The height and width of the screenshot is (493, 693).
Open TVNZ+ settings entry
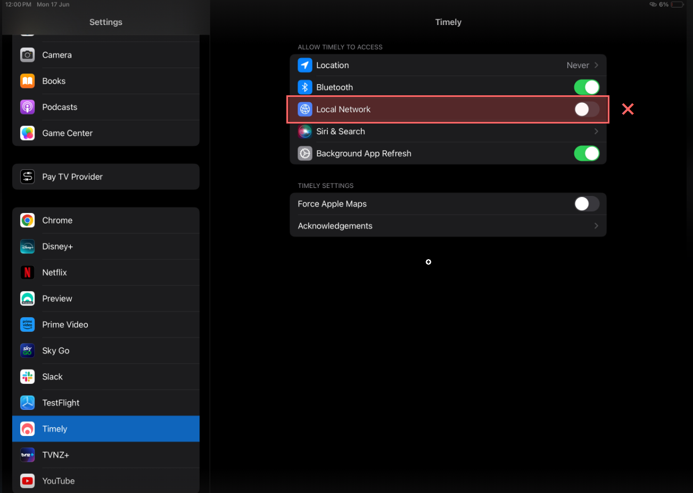click(x=106, y=455)
